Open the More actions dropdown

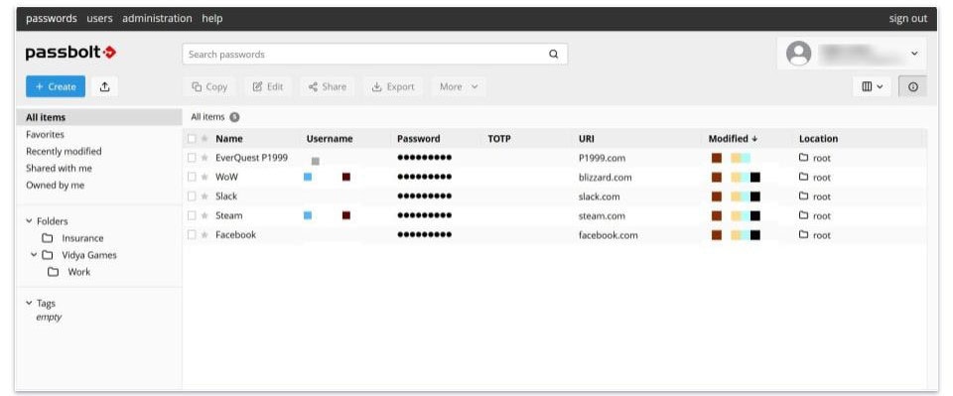coord(459,87)
